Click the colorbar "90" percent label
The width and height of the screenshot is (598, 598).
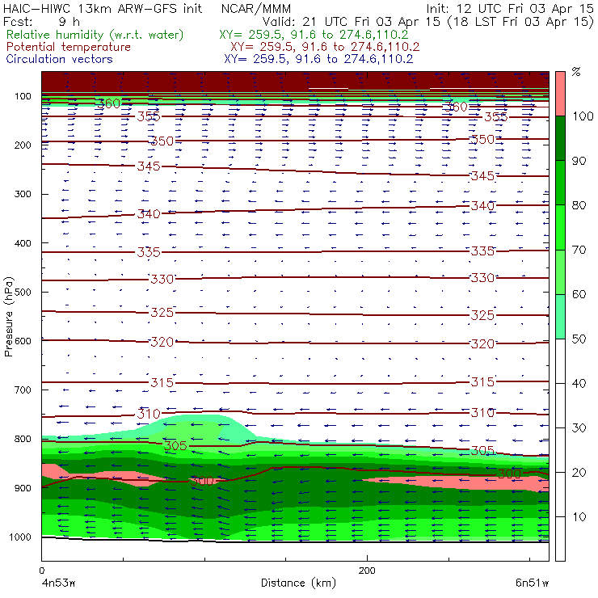[x=579, y=161]
